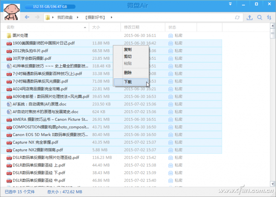This screenshot has width=276, height=197.
Task: Sort by the 大小 column header
Action: (x=105, y=27)
